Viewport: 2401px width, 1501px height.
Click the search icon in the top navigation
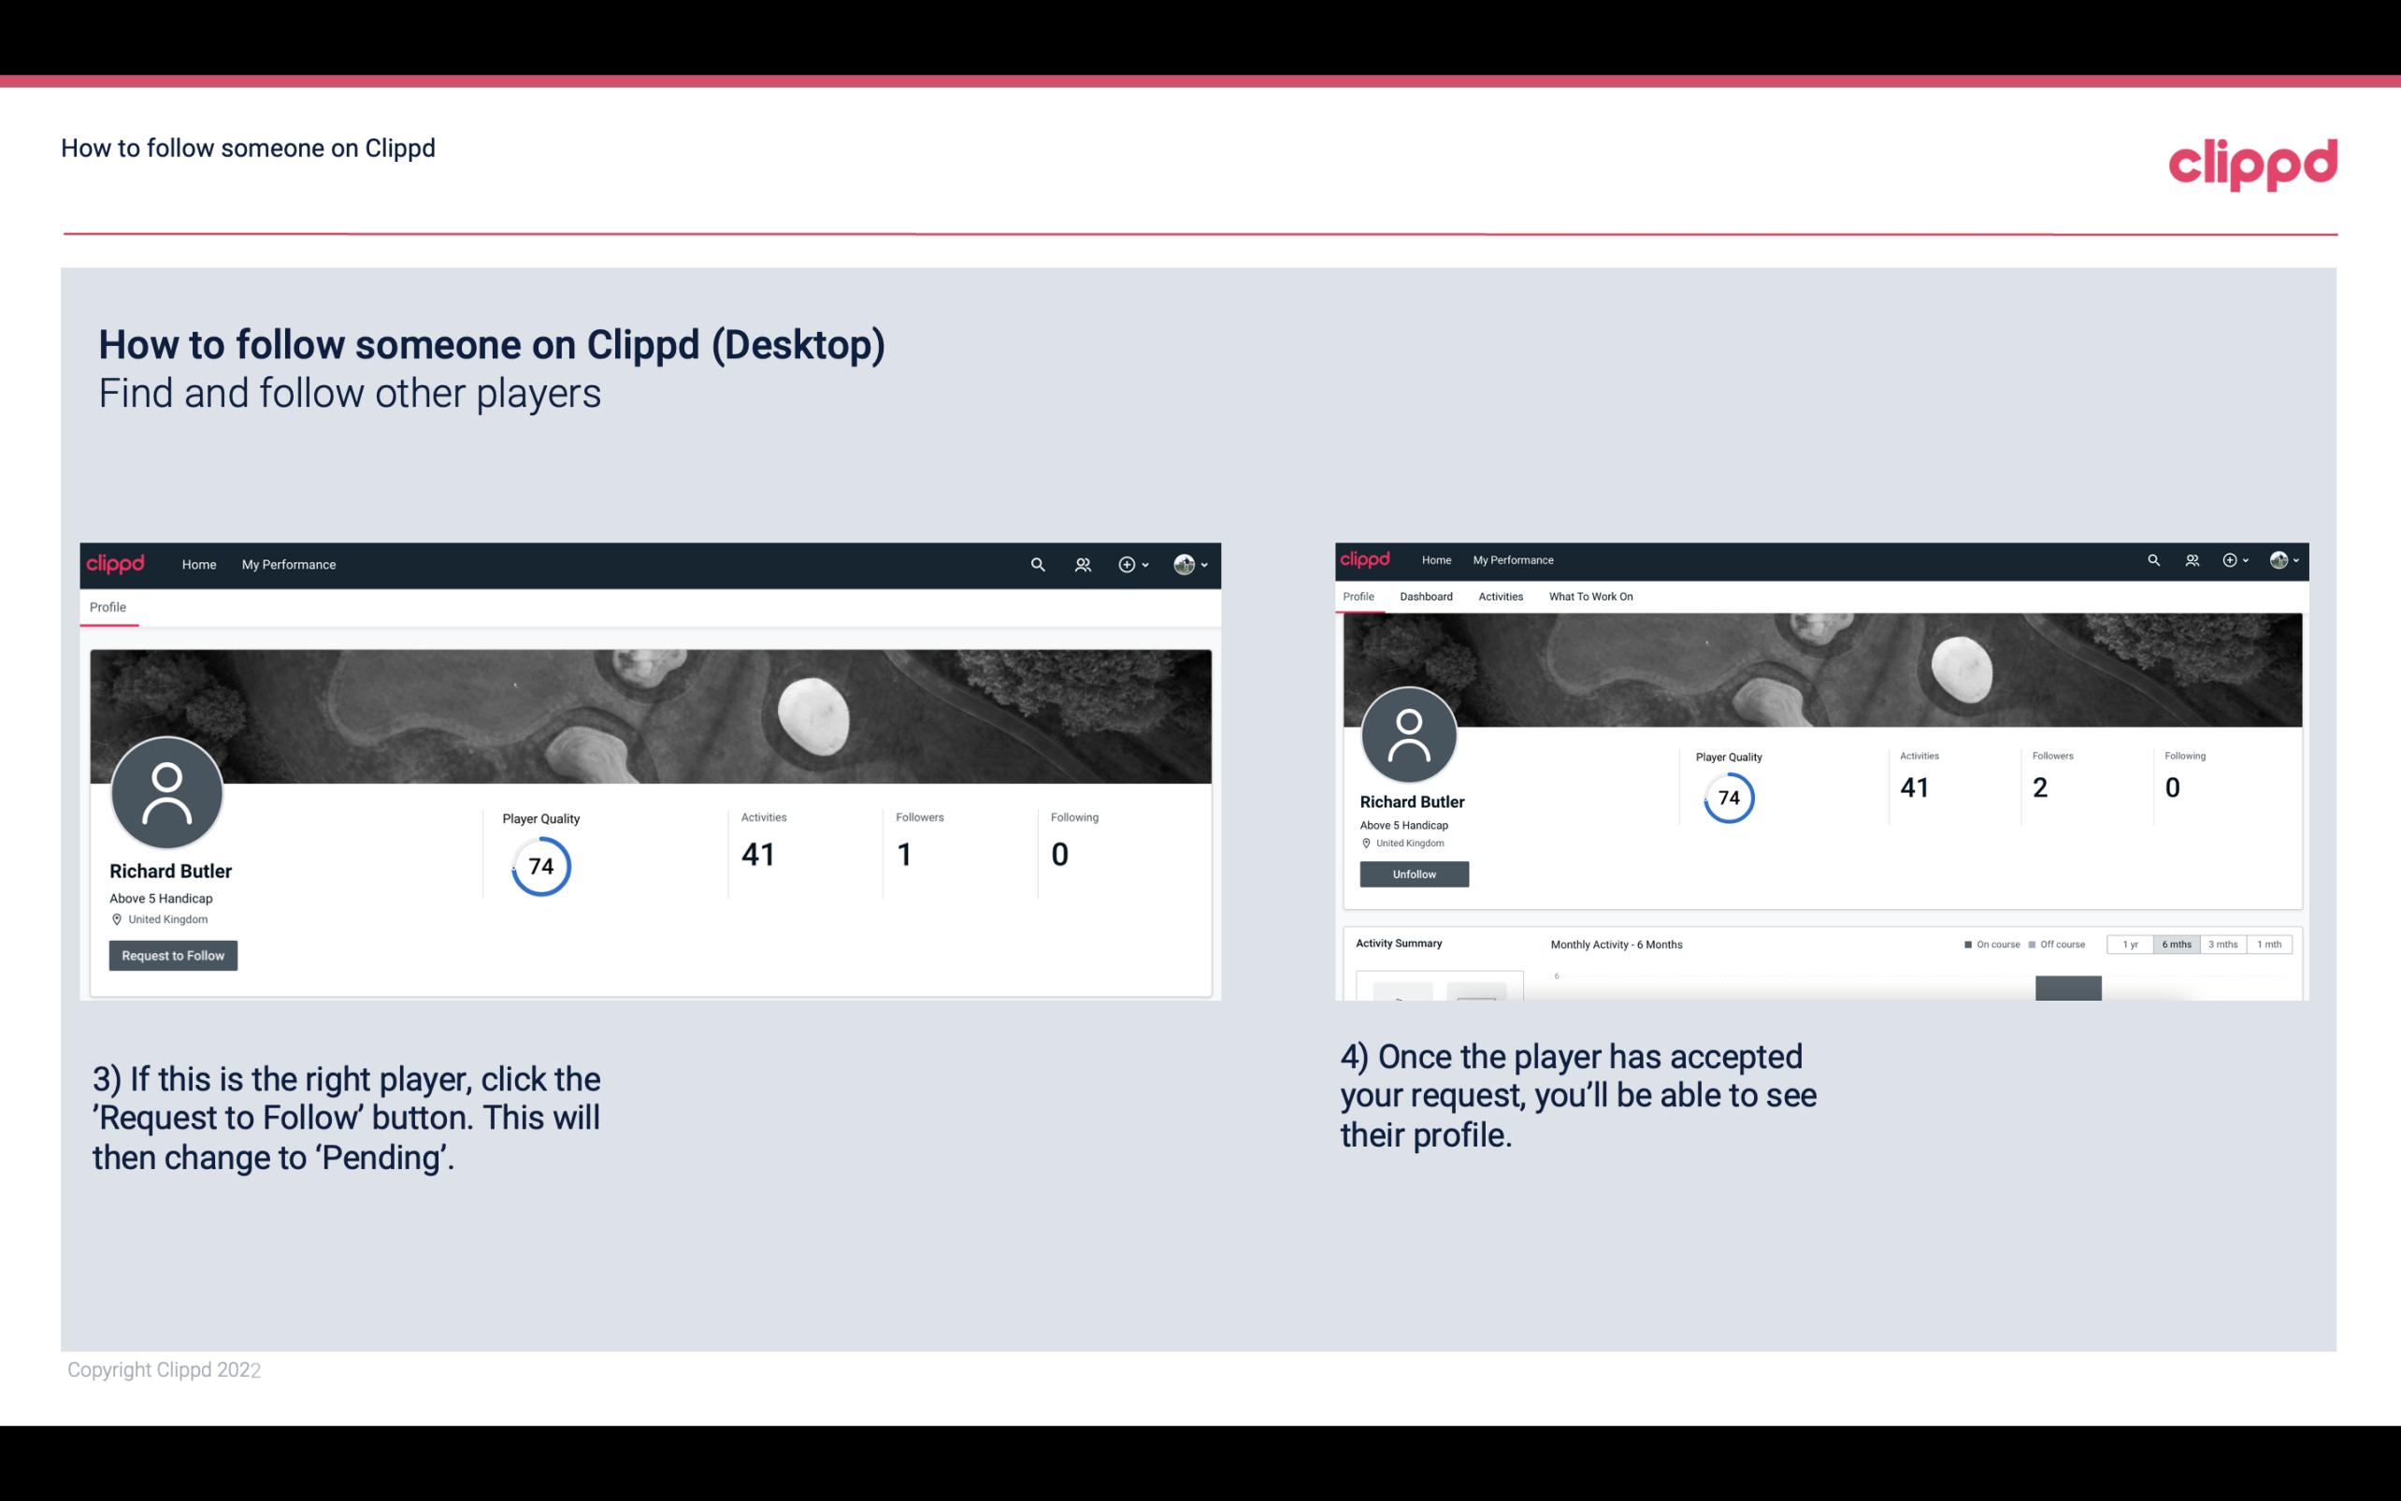[1037, 564]
